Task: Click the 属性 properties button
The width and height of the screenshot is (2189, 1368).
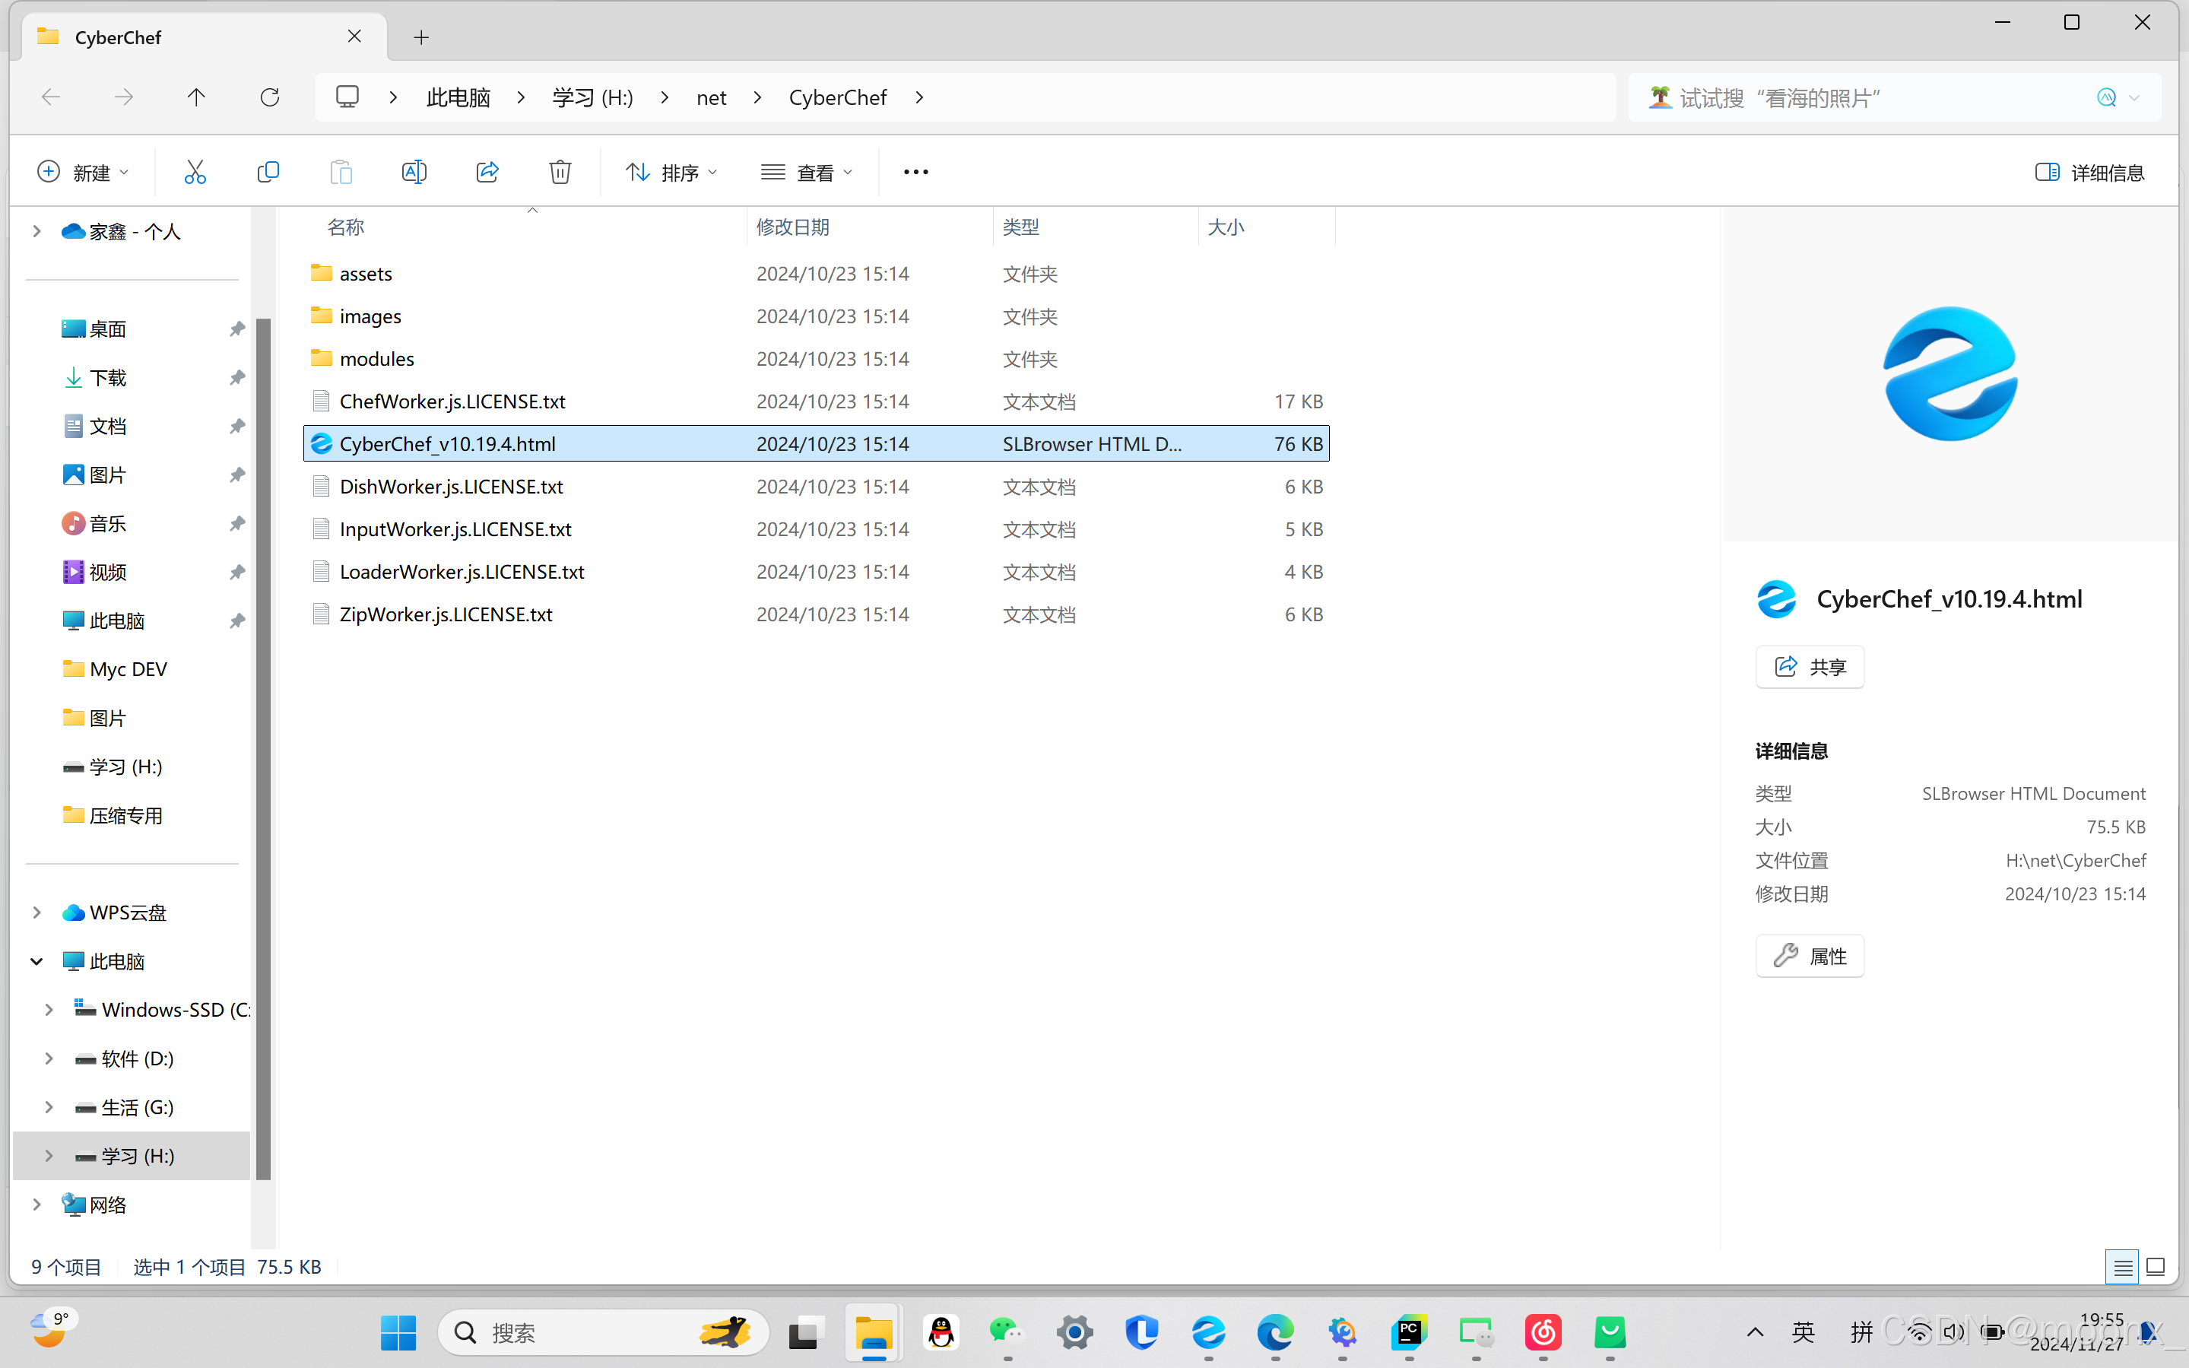Action: pyautogui.click(x=1809, y=955)
